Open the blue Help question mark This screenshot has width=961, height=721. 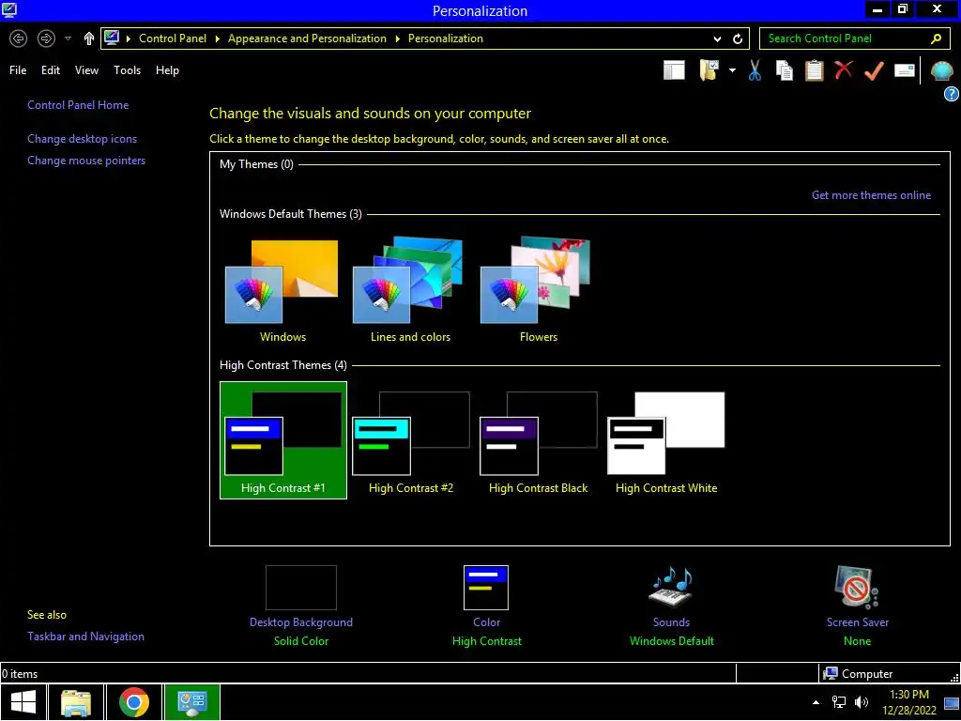(x=952, y=94)
